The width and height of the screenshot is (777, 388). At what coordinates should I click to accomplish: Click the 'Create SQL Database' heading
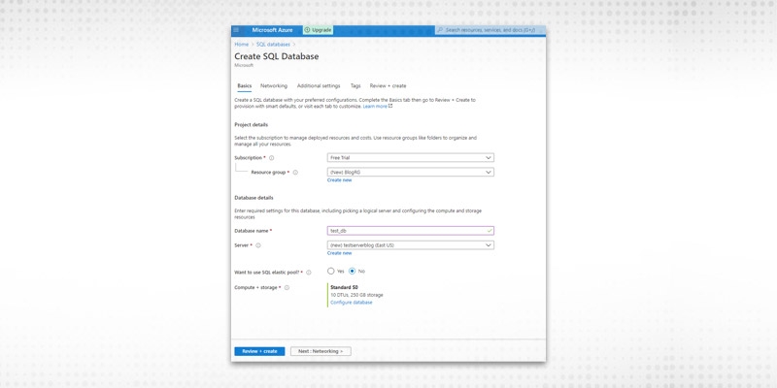(x=277, y=56)
